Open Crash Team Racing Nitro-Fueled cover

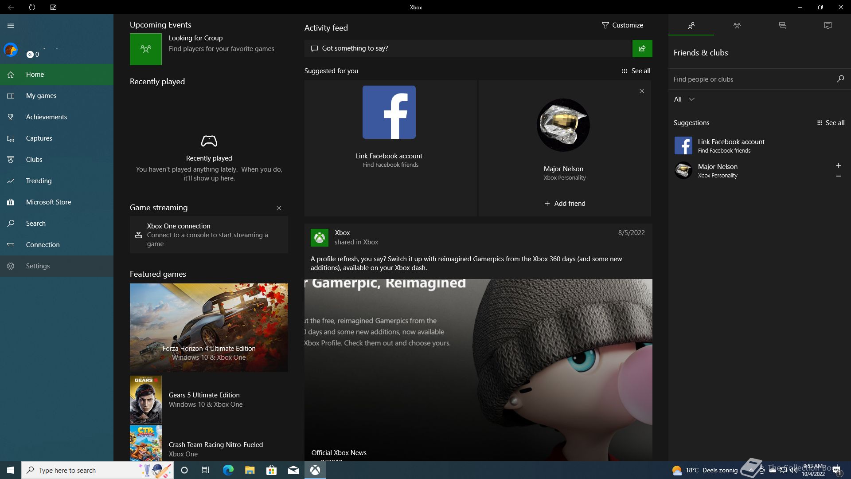click(x=146, y=444)
